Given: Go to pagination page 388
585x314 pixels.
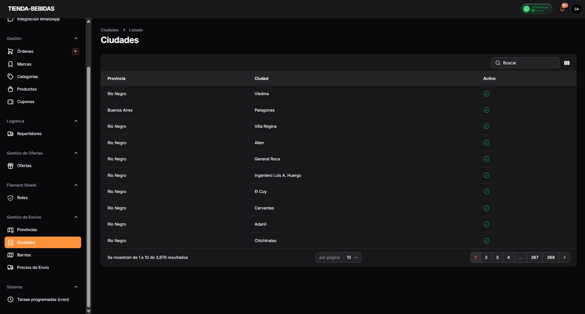Looking at the screenshot, I should click(551, 257).
